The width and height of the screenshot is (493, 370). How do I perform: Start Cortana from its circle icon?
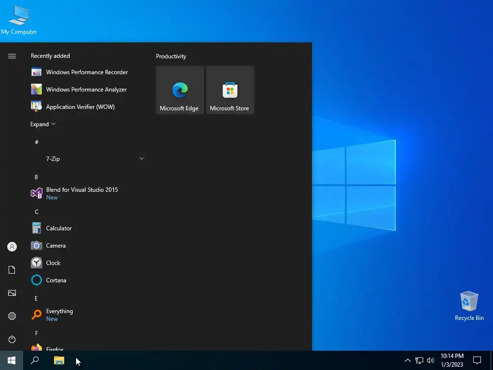point(37,280)
